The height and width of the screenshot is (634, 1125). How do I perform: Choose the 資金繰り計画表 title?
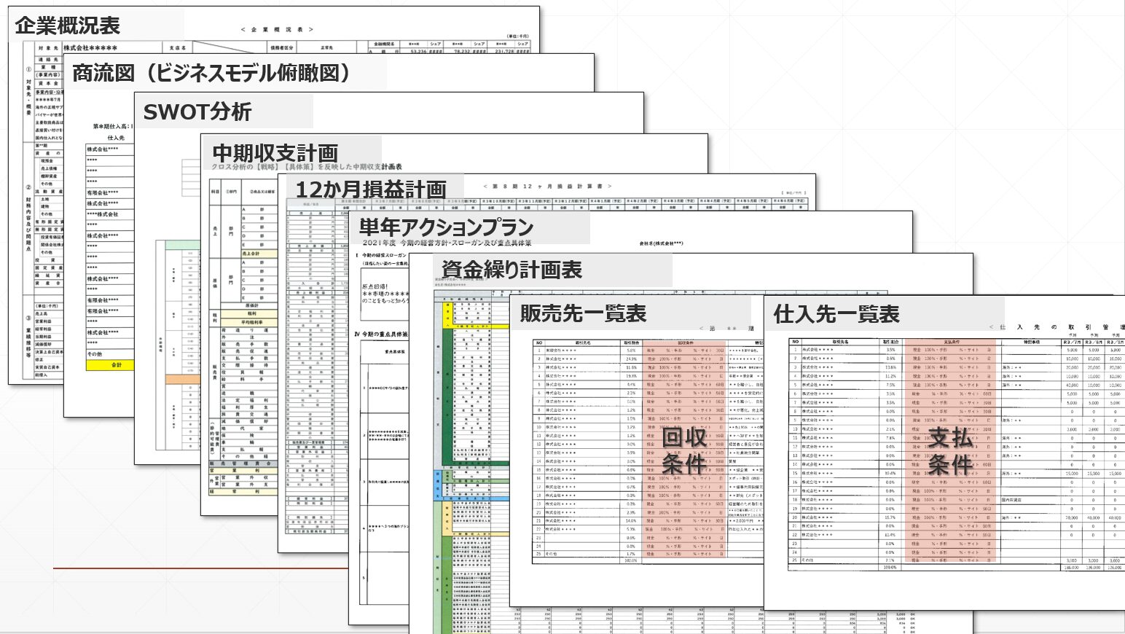[511, 270]
